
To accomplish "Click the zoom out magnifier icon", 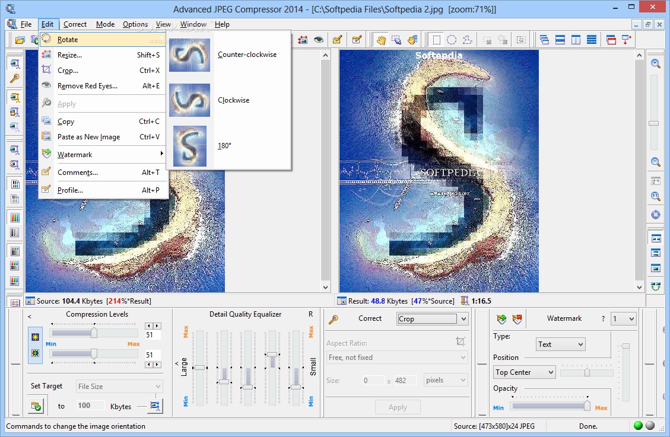I will (656, 162).
